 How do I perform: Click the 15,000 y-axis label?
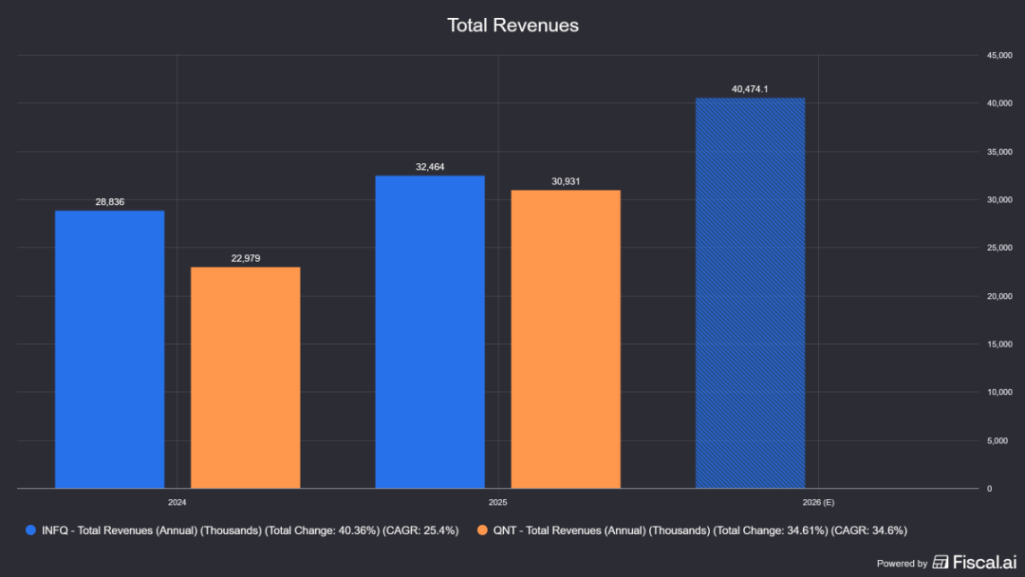pos(999,344)
